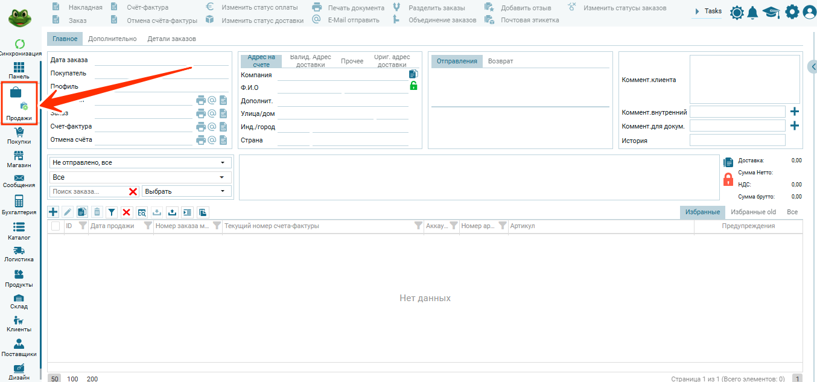The height and width of the screenshot is (382, 817).
Task: Click the funnel filter icon in grid toolbar
Action: pos(112,212)
